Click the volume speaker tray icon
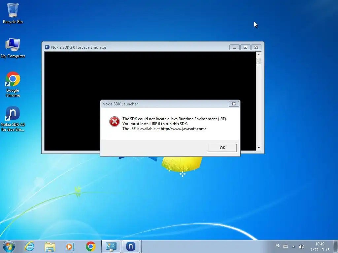 pos(302,247)
